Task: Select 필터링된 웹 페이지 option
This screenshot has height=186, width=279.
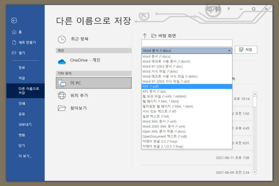Action: click(x=187, y=106)
